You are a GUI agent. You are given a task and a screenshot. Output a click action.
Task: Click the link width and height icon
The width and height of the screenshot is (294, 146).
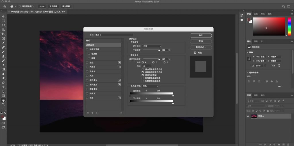pyautogui.click(x=249, y=59)
